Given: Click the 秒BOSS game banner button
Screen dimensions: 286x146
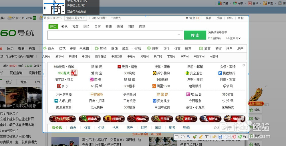Looking at the screenshot, I should pos(138,119).
